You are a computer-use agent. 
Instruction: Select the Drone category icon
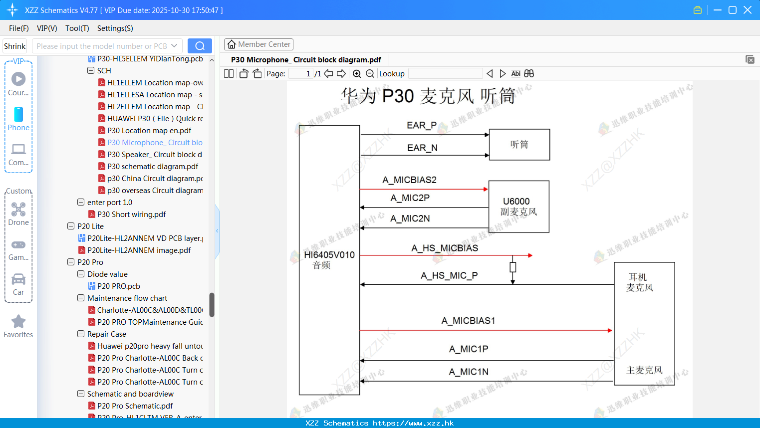18,214
